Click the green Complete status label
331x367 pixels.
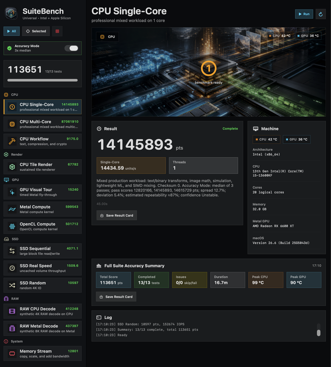point(230,129)
